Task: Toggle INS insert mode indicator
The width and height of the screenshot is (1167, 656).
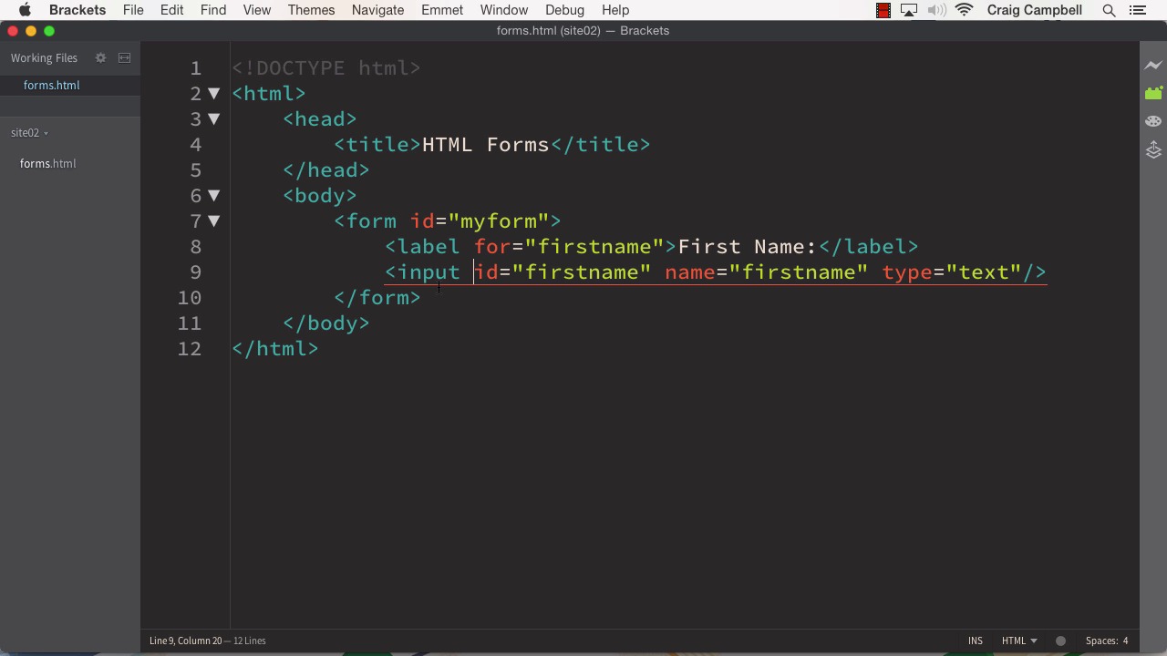Action: [975, 641]
